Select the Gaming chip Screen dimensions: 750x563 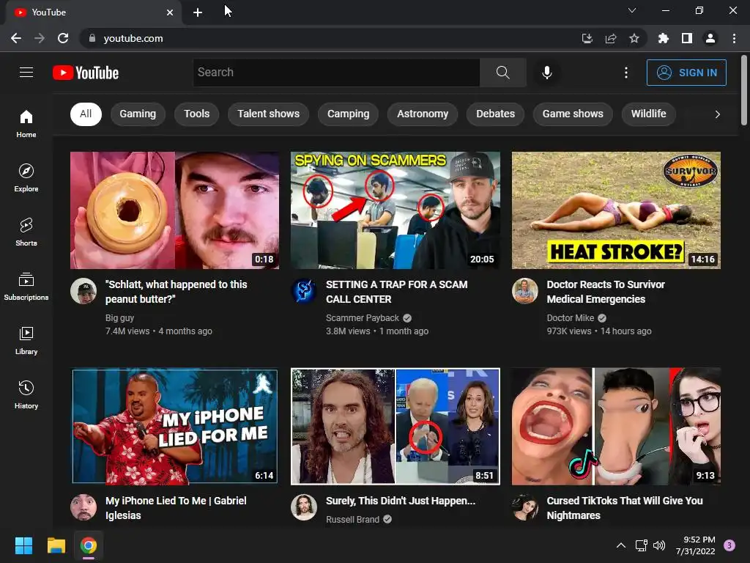click(x=138, y=114)
